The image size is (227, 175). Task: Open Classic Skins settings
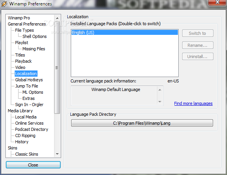point(27,154)
